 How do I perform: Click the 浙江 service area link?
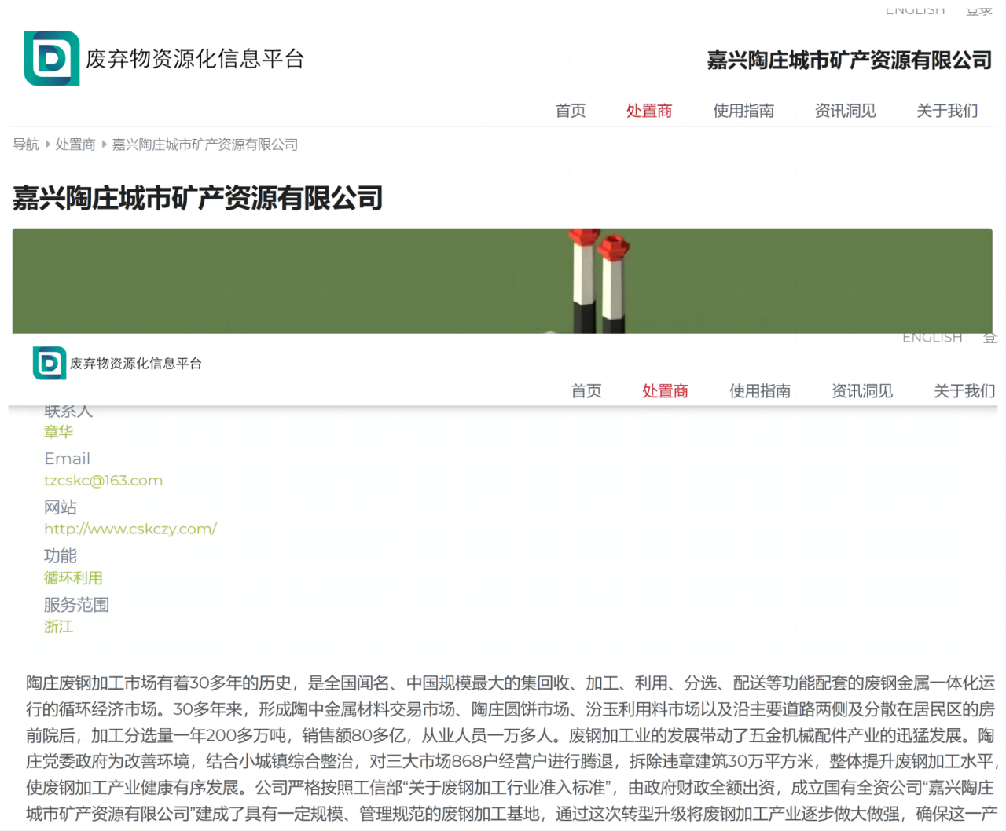coord(58,627)
